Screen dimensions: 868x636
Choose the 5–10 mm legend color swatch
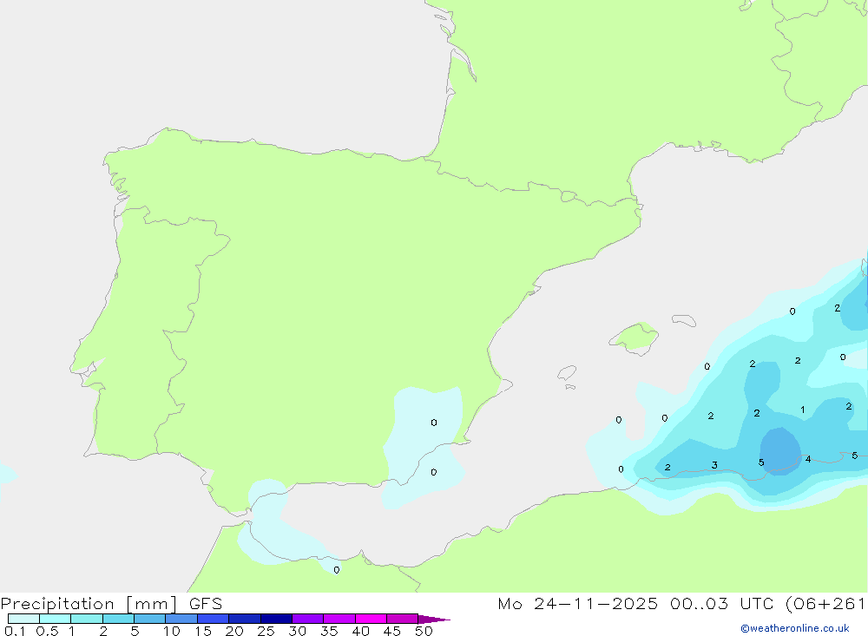pyautogui.click(x=149, y=619)
